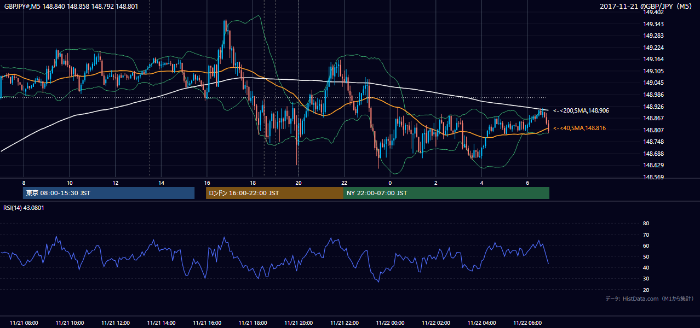
Task: Click RSI scale level 30
Action: [646, 279]
